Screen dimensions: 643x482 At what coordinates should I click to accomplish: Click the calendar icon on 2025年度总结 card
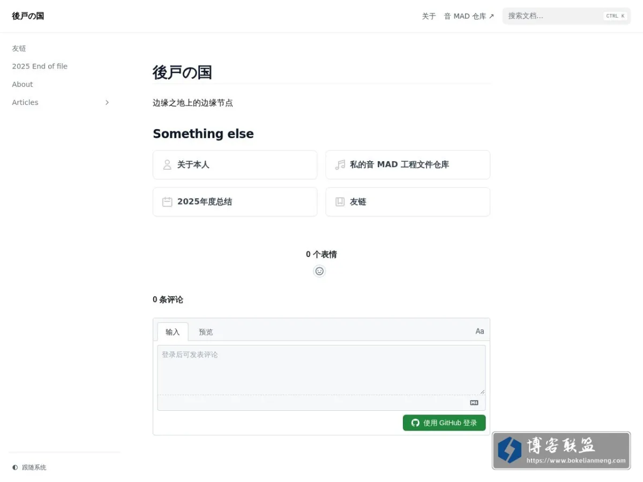(167, 202)
